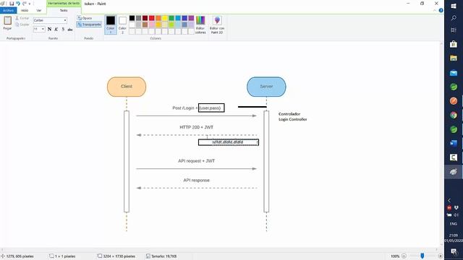The height and width of the screenshot is (260, 463).
Task: Pick purple color swatch in top row
Action: (x=191, y=18)
